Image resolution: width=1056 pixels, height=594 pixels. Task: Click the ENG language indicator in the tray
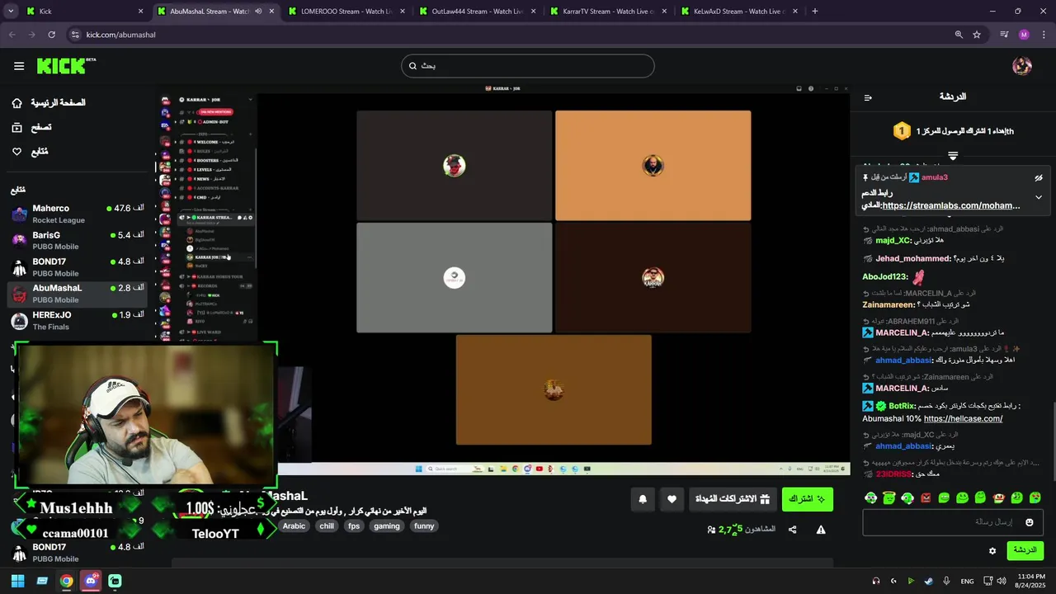pyautogui.click(x=967, y=581)
